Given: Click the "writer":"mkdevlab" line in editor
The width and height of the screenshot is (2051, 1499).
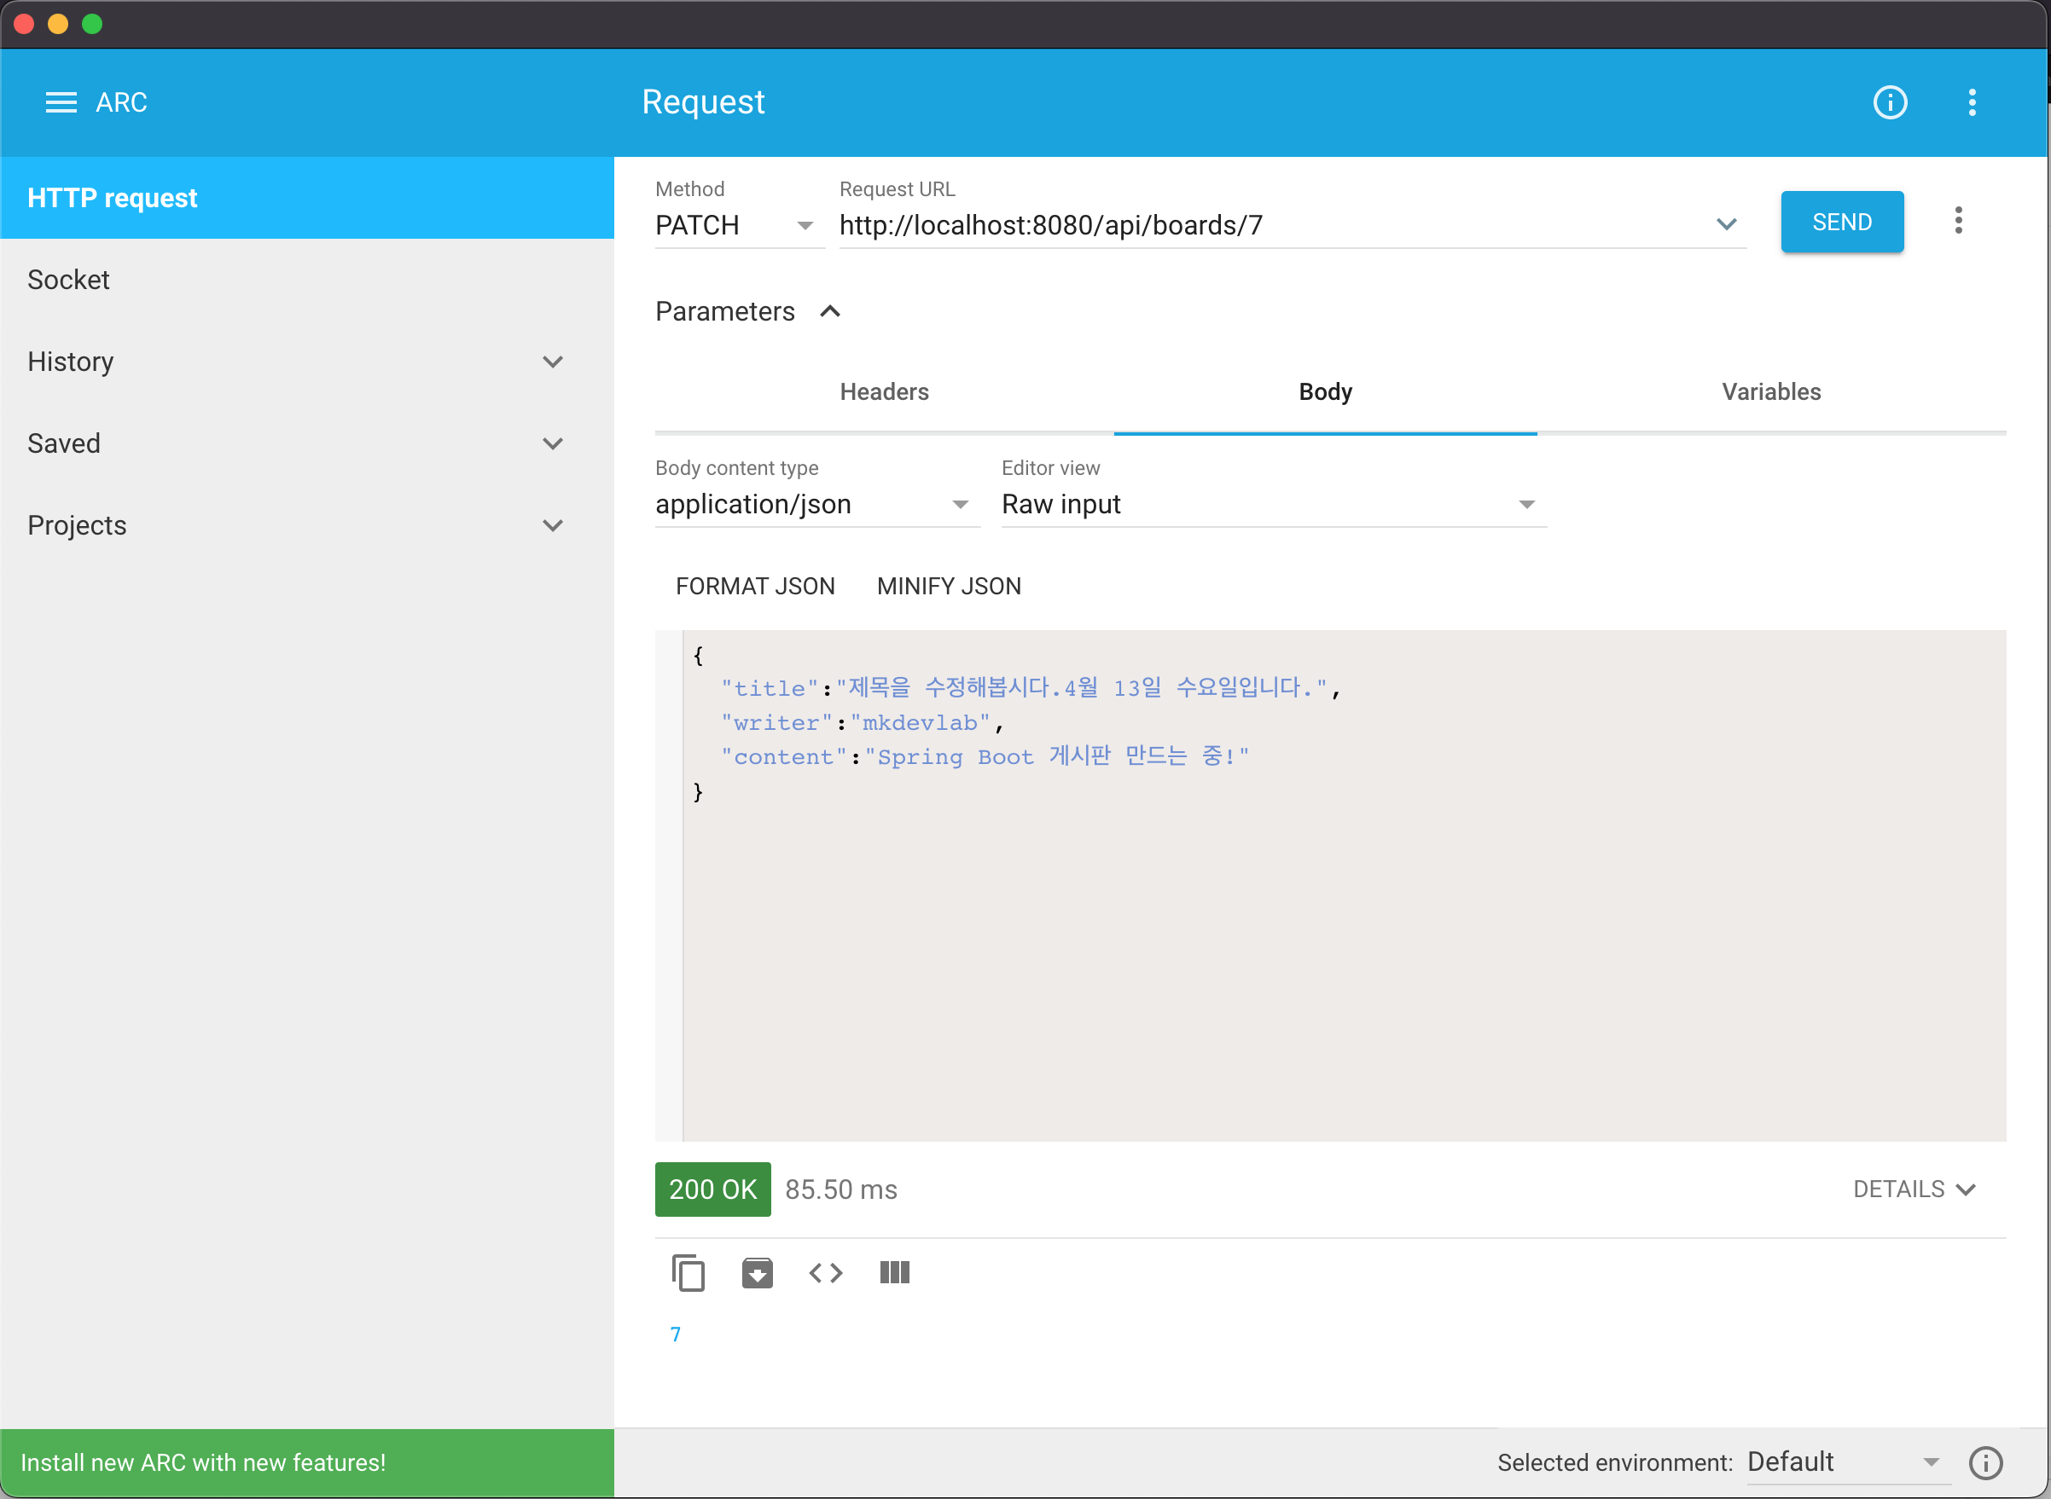Looking at the screenshot, I should tap(862, 722).
